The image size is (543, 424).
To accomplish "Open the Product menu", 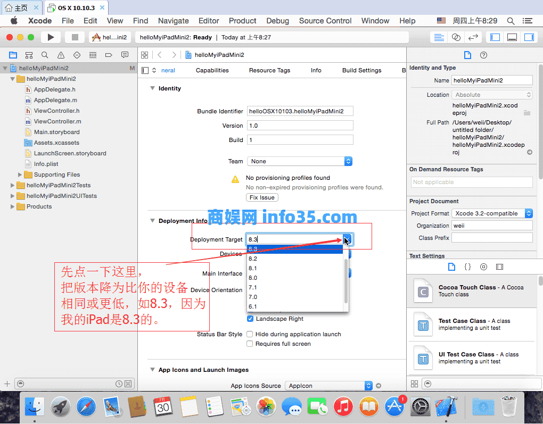I will pos(242,21).
